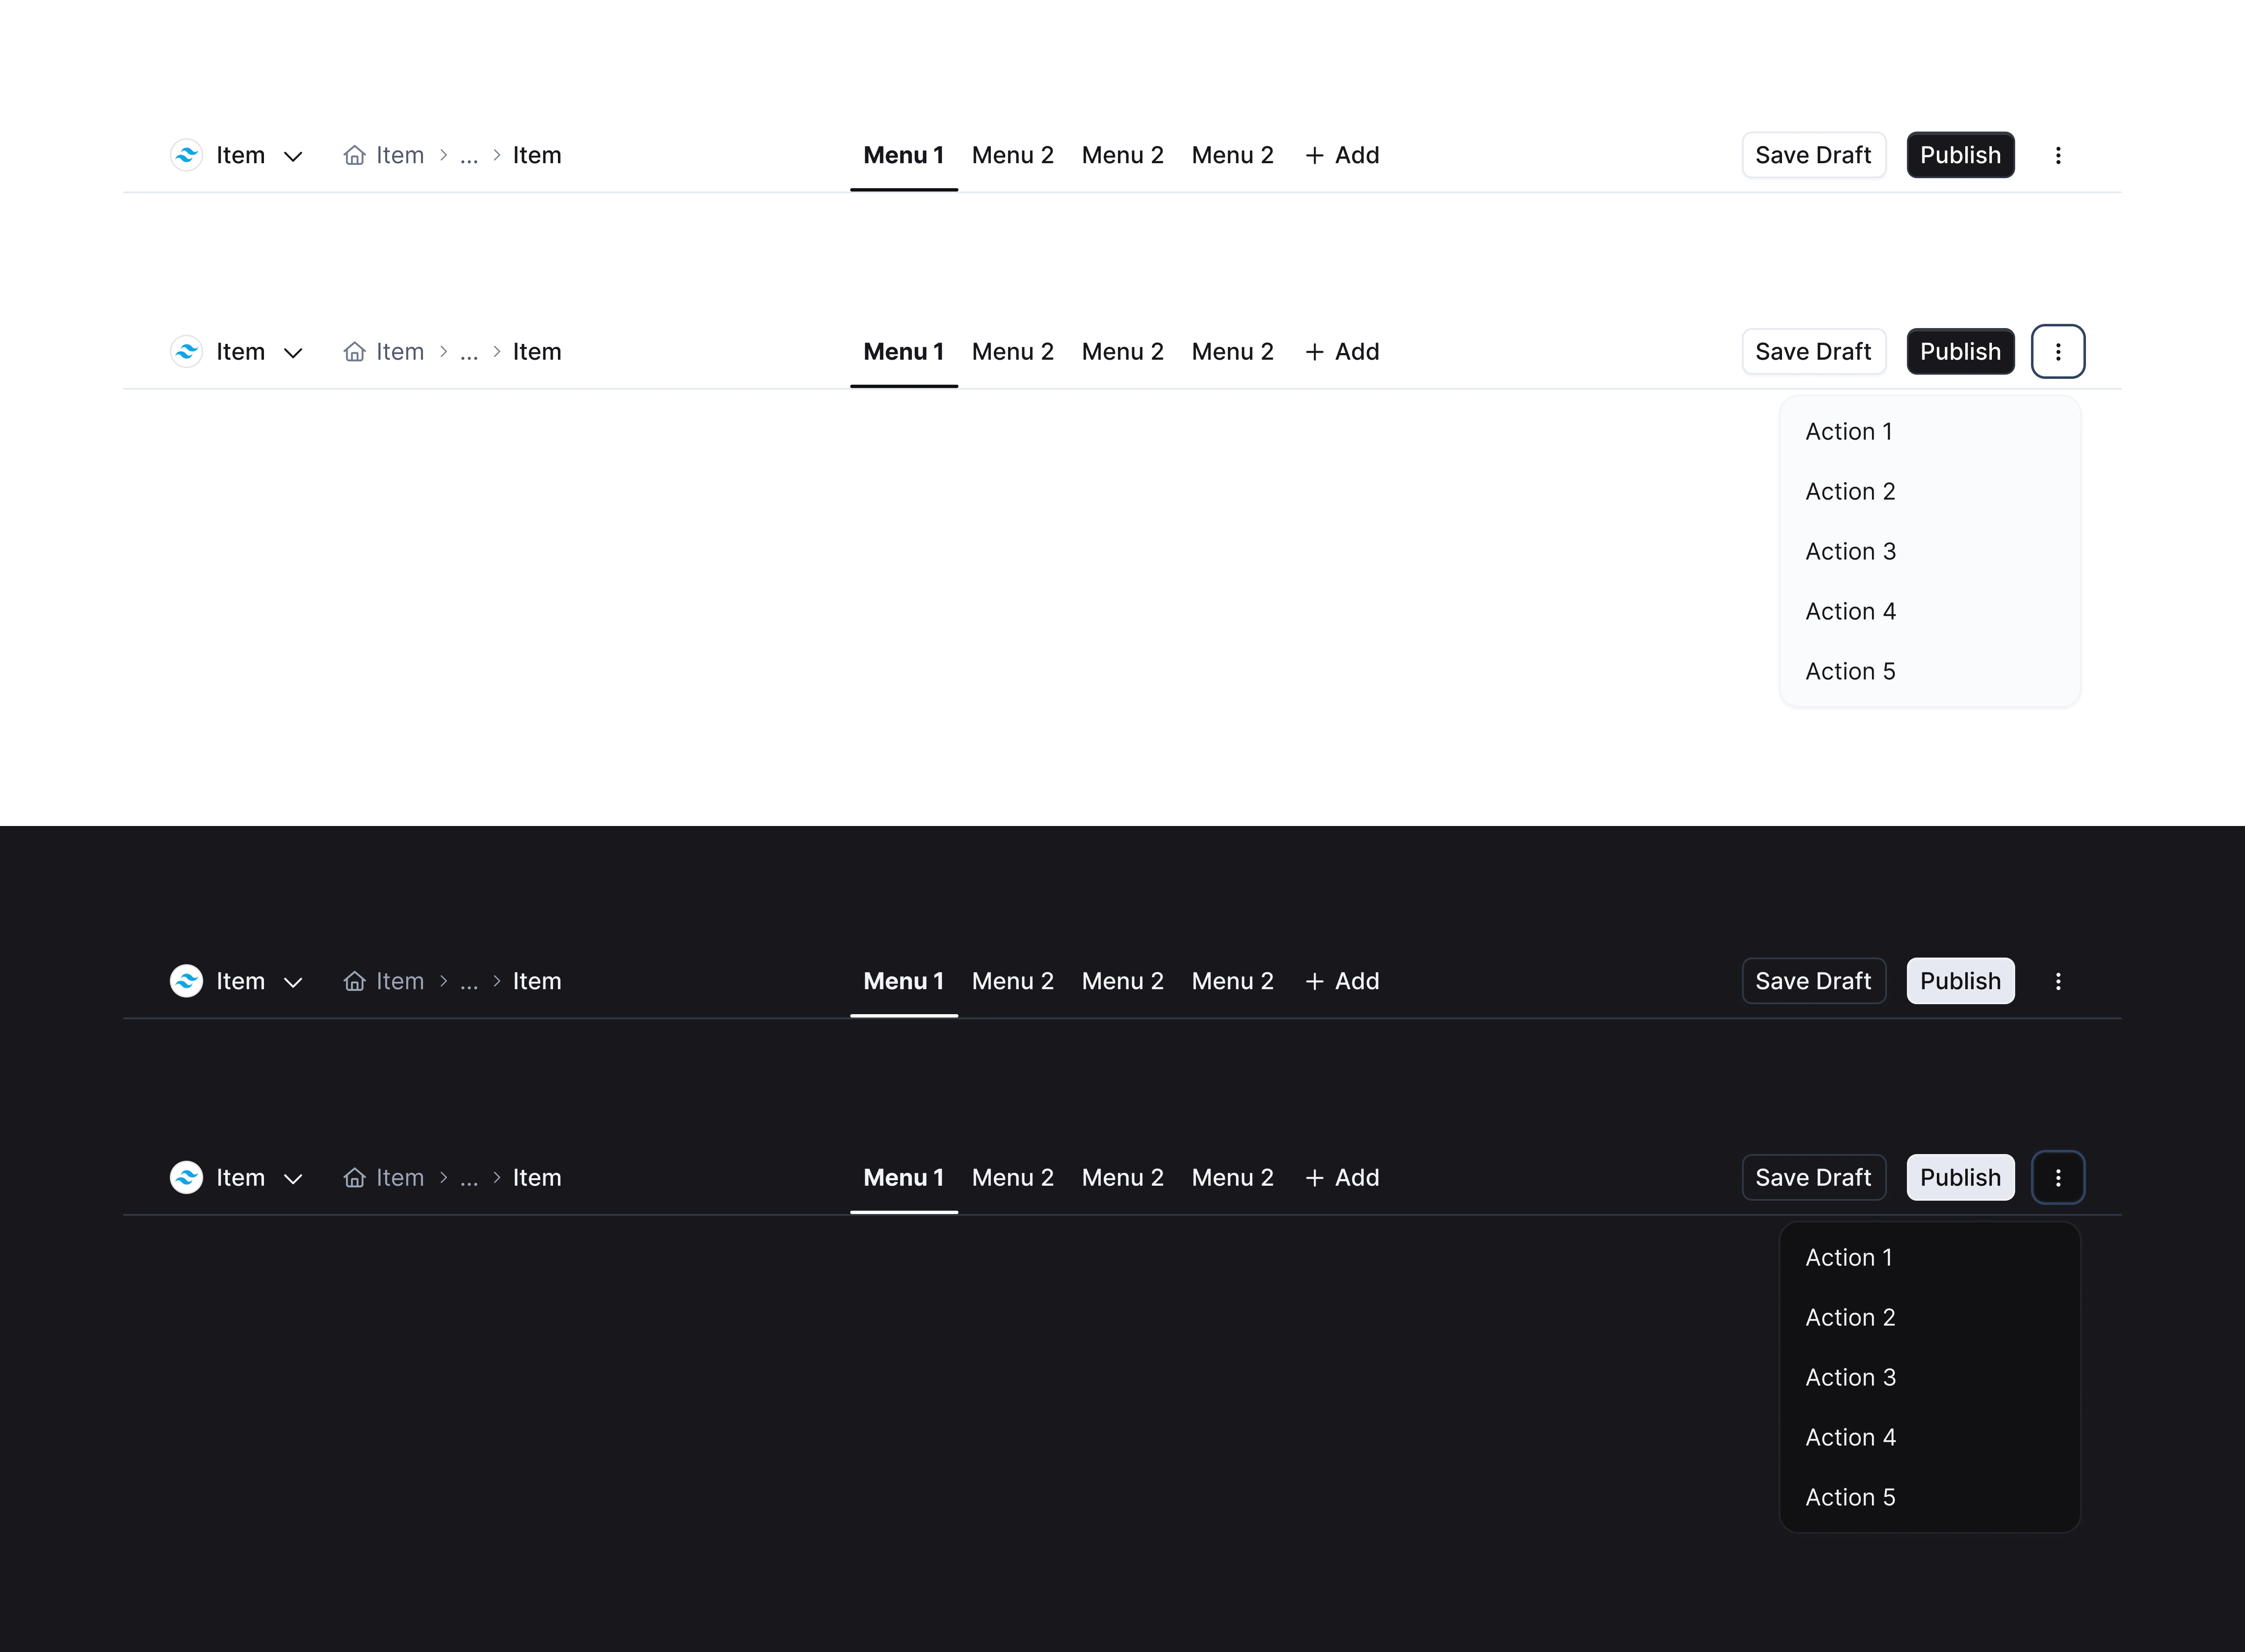This screenshot has width=2245, height=1652.
Task: Choose Action 5 in the dark dropdown menu
Action: point(1930,1497)
